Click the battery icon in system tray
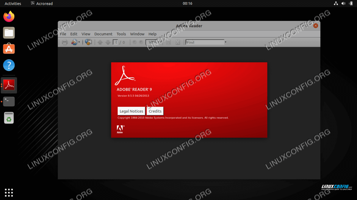This screenshot has width=357, height=200. [x=351, y=4]
